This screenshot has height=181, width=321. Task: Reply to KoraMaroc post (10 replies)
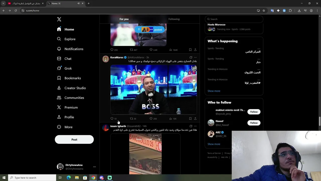(x=113, y=119)
